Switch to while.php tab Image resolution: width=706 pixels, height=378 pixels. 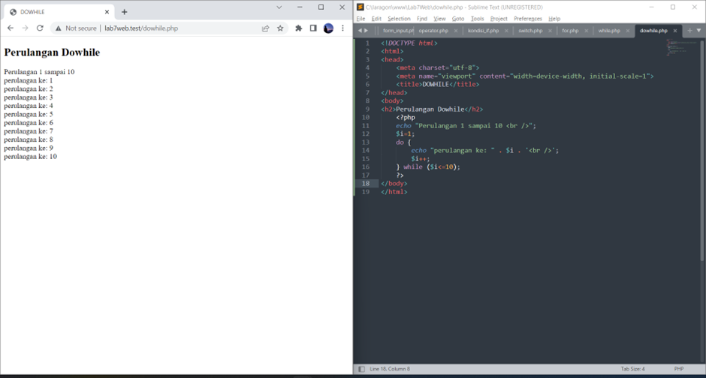pos(609,31)
